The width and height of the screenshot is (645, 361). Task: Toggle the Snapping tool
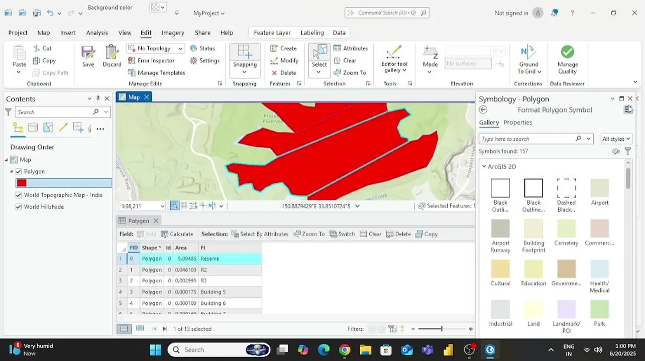(x=245, y=56)
